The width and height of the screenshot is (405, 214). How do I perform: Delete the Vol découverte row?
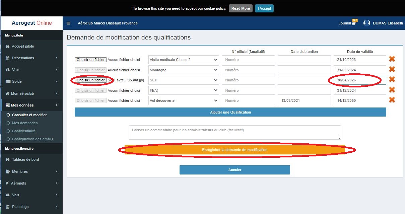click(392, 100)
